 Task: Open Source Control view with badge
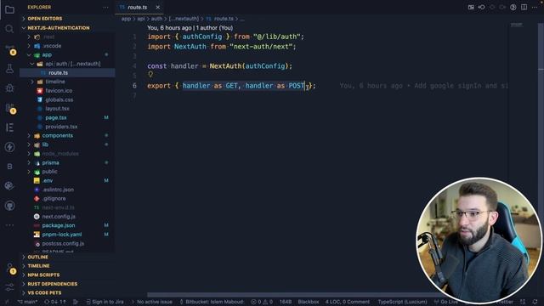point(10,49)
